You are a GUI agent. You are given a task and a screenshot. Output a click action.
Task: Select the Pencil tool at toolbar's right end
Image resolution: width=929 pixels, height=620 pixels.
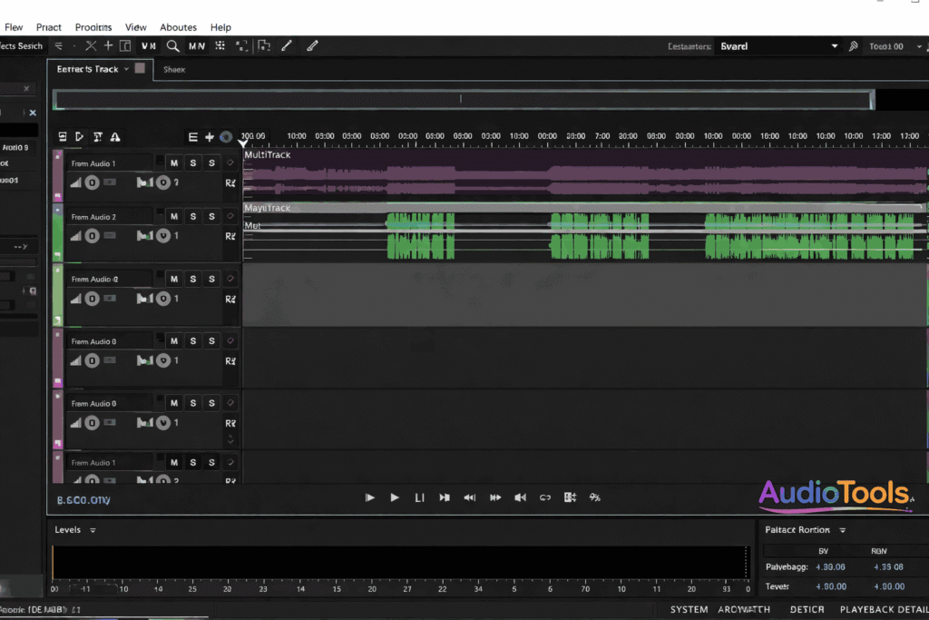click(312, 45)
